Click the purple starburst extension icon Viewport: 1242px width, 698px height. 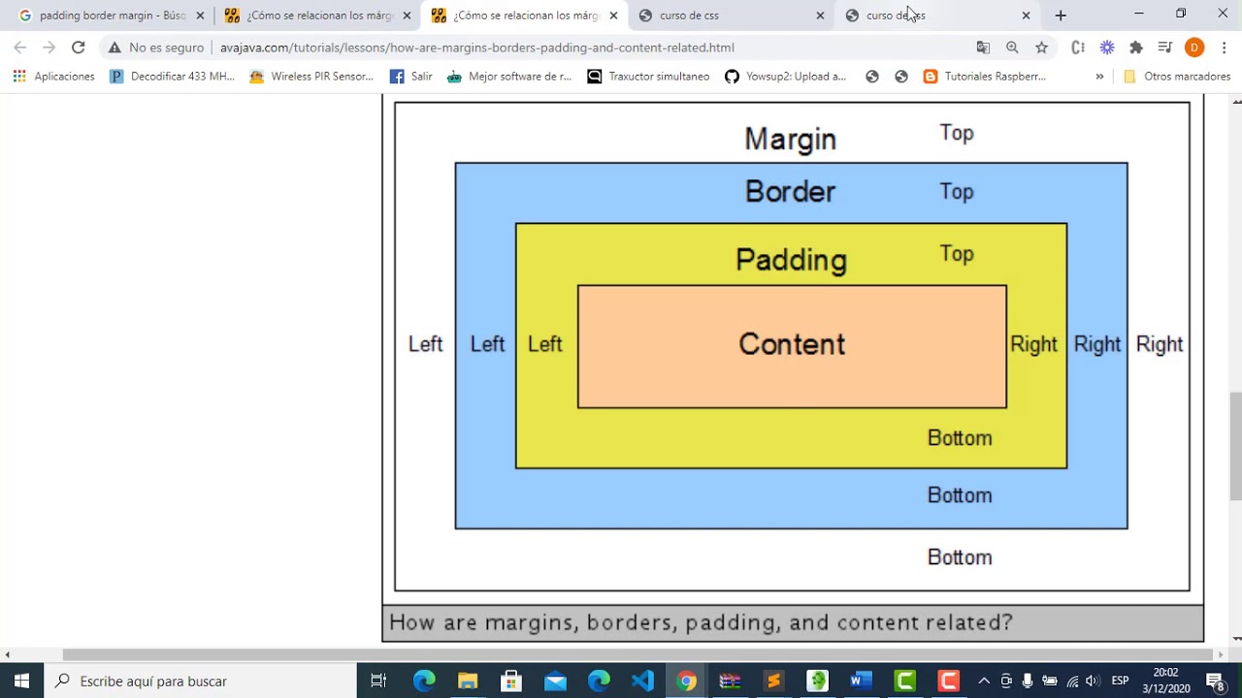pyautogui.click(x=1107, y=47)
